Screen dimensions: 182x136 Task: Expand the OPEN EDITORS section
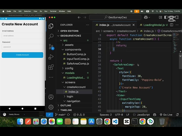[x=74, y=31]
